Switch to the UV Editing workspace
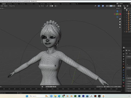Screen dimensions: 131x98 pyautogui.click(x=22, y=4)
